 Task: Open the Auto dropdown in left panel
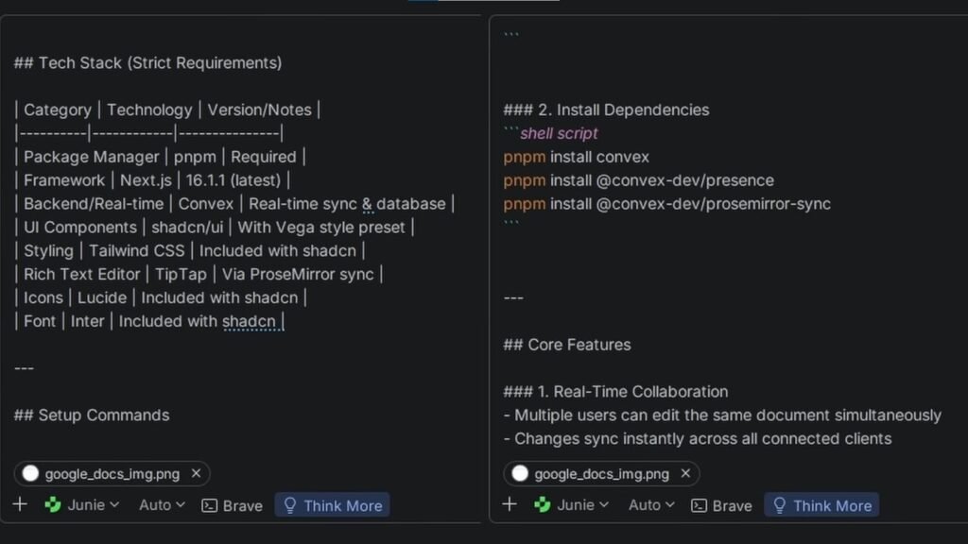pyautogui.click(x=162, y=505)
